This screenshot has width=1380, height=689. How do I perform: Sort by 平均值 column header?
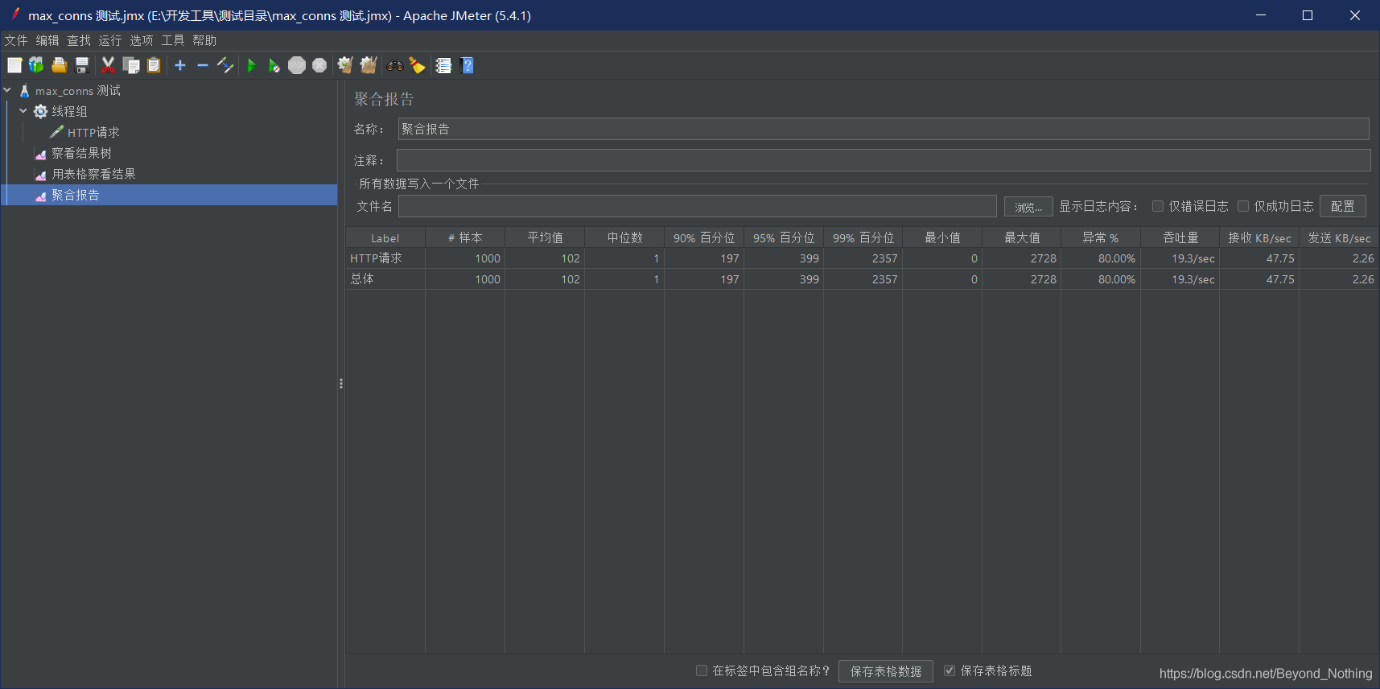pyautogui.click(x=545, y=237)
